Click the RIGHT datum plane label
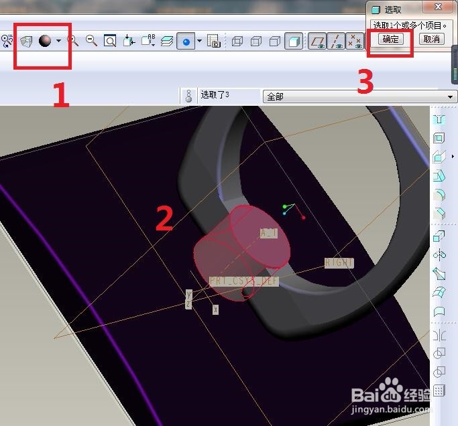458x426 pixels. click(x=339, y=263)
